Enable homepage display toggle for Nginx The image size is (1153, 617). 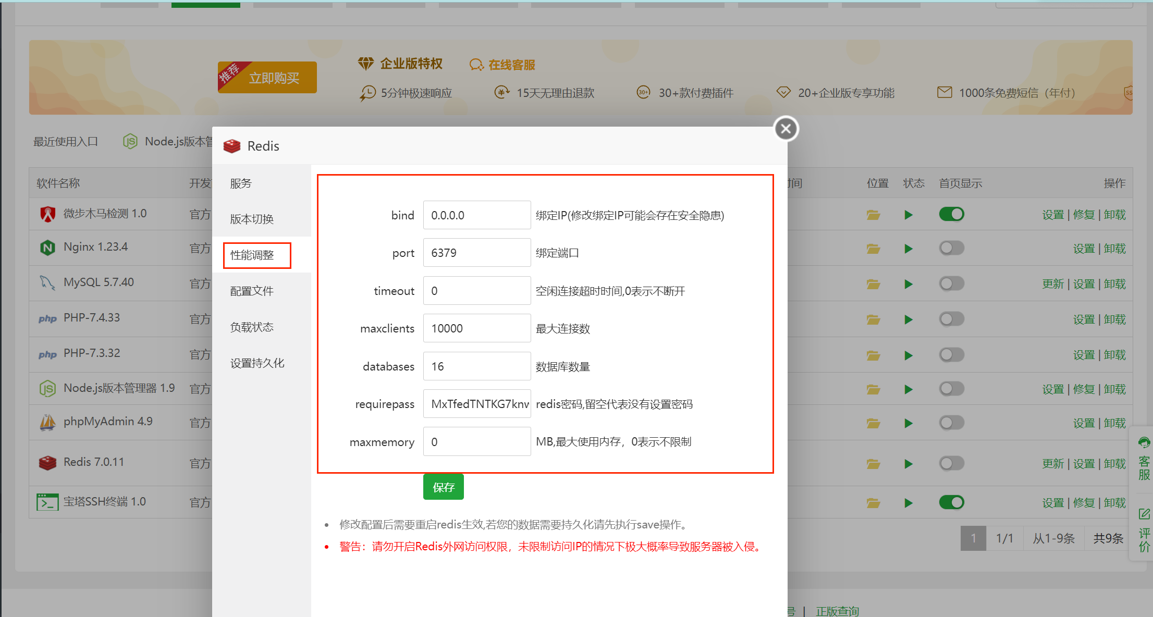point(951,248)
